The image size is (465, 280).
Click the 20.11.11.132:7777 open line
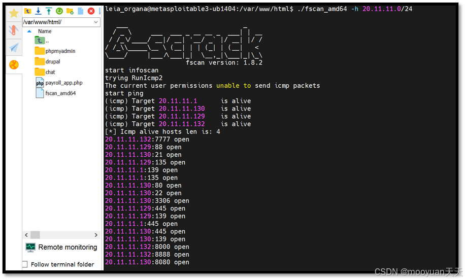coord(147,139)
